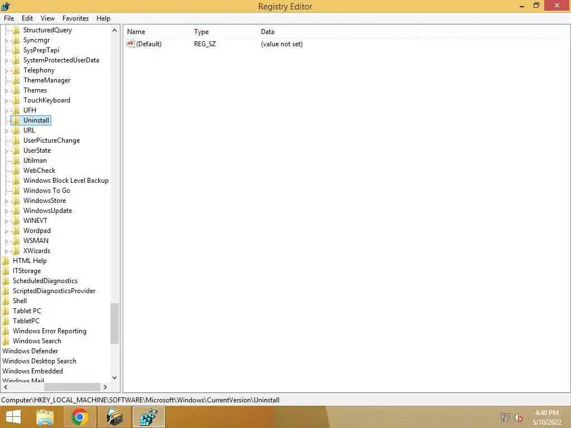This screenshot has width=571, height=428.
Task: Click the REG_SZ type cell
Action: point(205,43)
